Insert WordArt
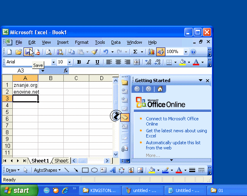The width and height of the screenshot is (247, 196). (113, 170)
